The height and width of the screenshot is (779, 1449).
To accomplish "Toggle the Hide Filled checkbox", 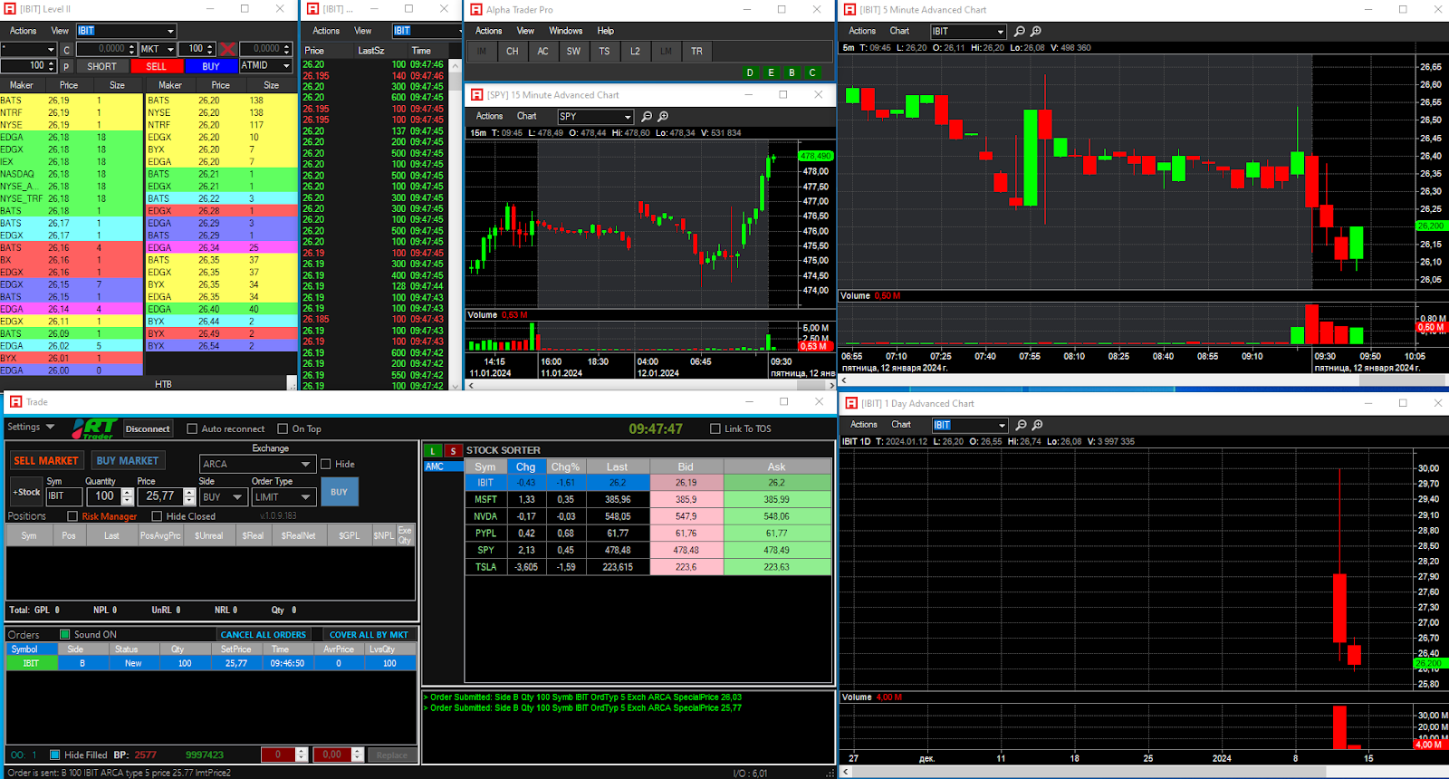I will point(54,755).
